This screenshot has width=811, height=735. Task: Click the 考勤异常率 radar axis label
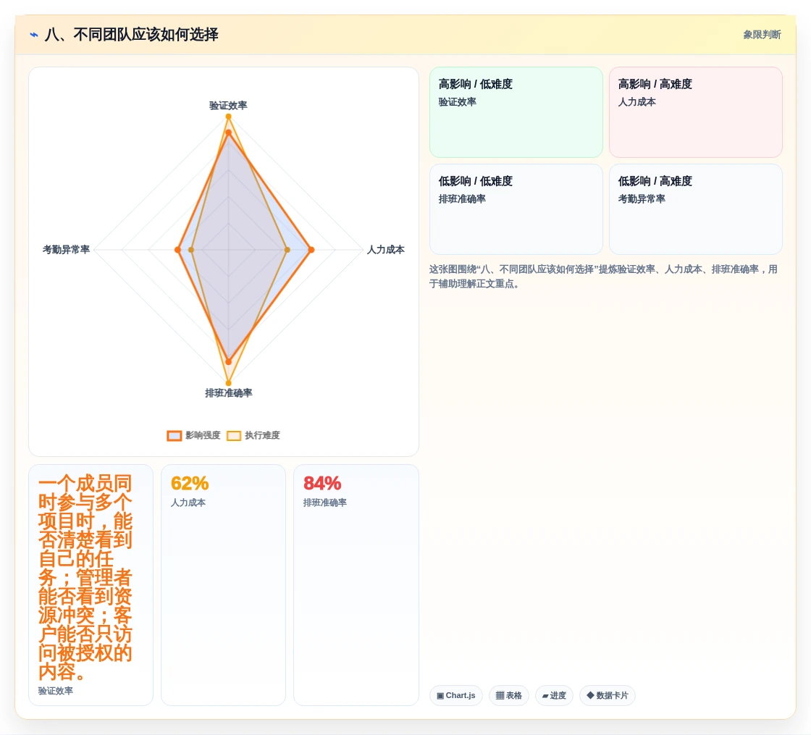point(66,250)
